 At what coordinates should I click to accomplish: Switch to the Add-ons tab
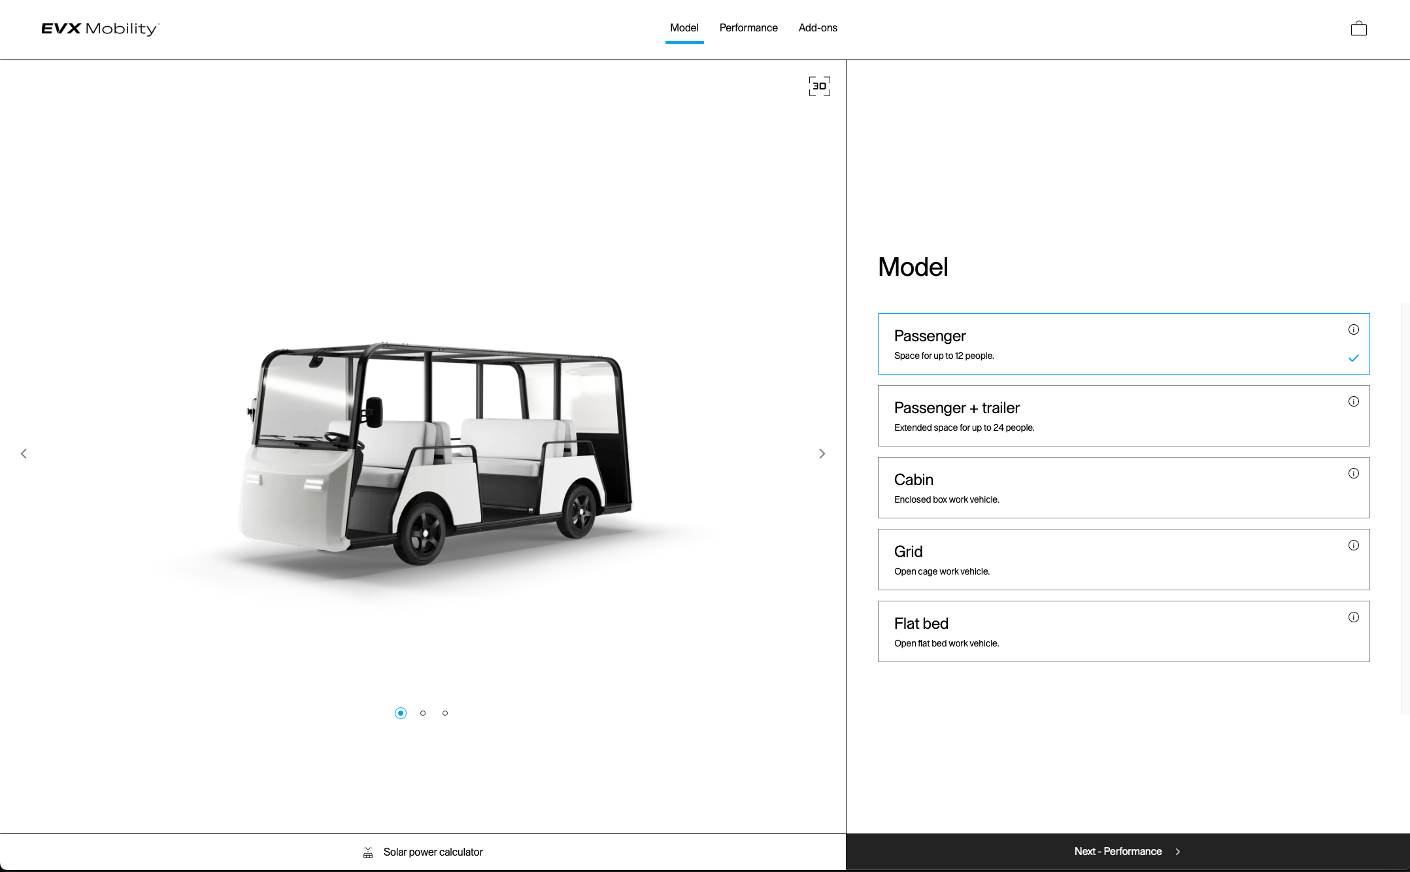tap(818, 28)
